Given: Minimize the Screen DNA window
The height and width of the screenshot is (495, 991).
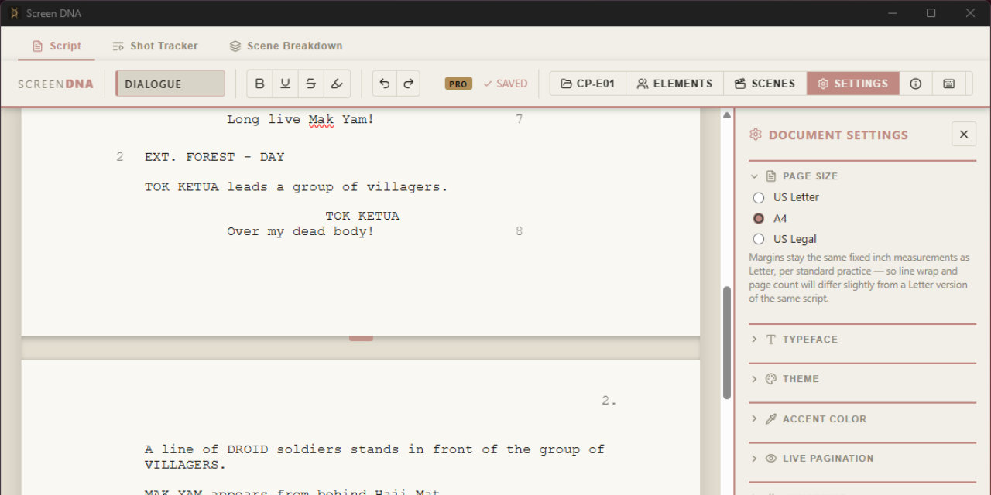Looking at the screenshot, I should (891, 13).
